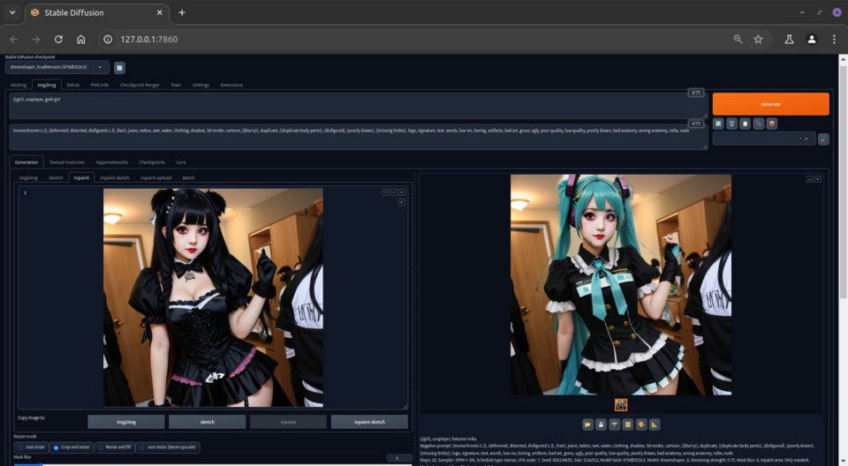This screenshot has height=466, width=848.
Task: Select the Crop and resize option
Action: point(72,447)
